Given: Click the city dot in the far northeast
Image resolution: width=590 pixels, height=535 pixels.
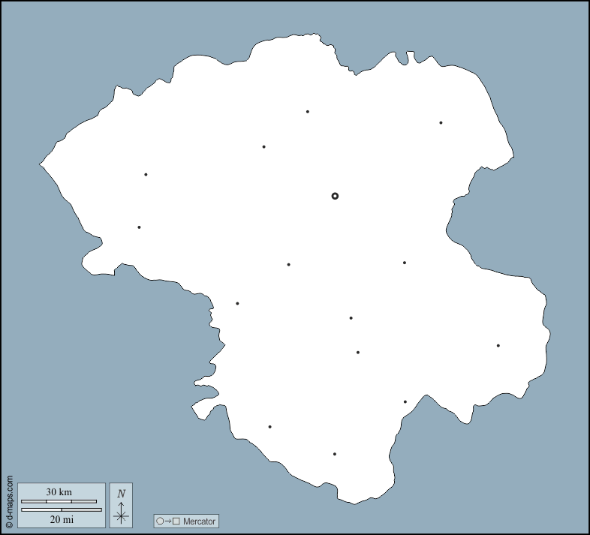Looking at the screenshot, I should [x=441, y=123].
